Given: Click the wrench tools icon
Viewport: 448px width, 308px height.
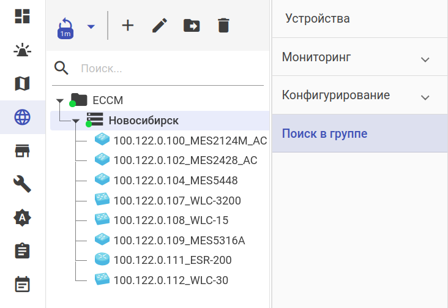Looking at the screenshot, I should click(23, 184).
